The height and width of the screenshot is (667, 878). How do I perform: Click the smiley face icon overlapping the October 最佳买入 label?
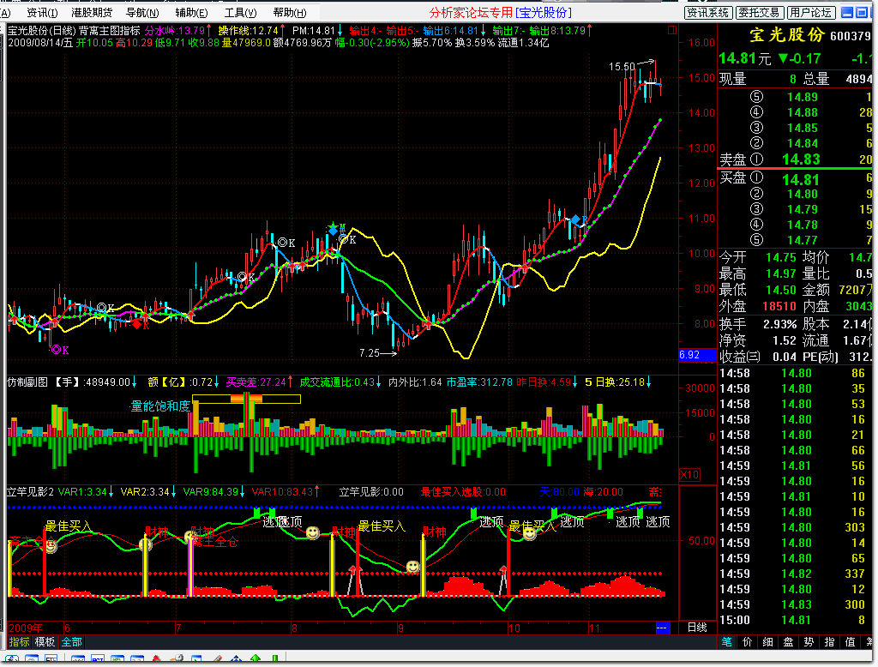coord(529,533)
